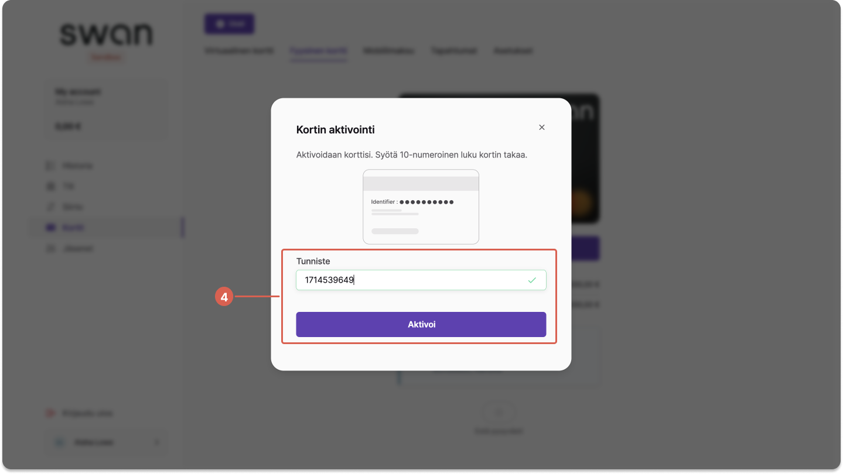Screen dimensions: 843x474
Task: Select the Kortit card icon
Action: click(50, 228)
